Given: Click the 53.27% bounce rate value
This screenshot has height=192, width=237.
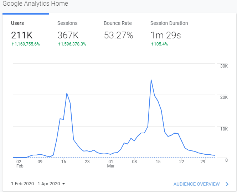Looking at the screenshot, I should pos(118,35).
